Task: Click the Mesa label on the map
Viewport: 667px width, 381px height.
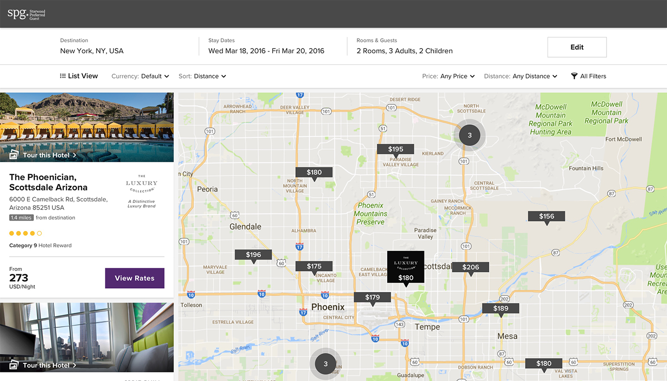Action: (507, 336)
